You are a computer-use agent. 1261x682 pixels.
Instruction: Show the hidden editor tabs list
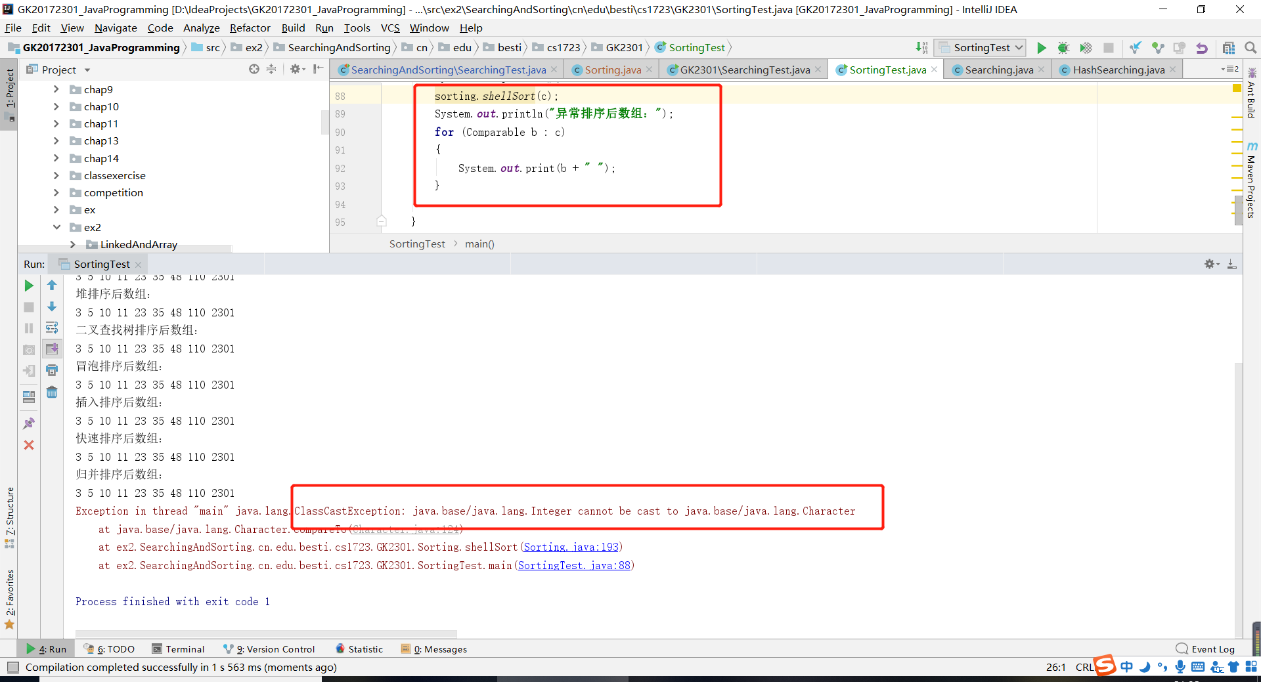(x=1229, y=69)
